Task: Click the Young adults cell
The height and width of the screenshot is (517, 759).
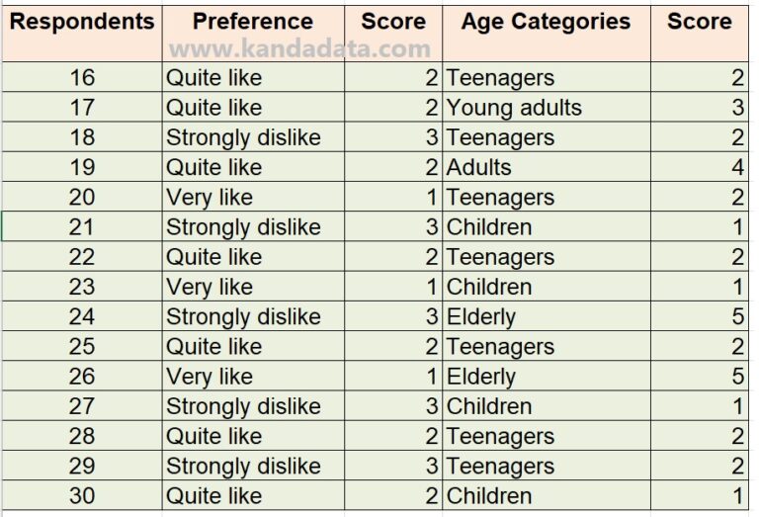Action: (x=514, y=108)
